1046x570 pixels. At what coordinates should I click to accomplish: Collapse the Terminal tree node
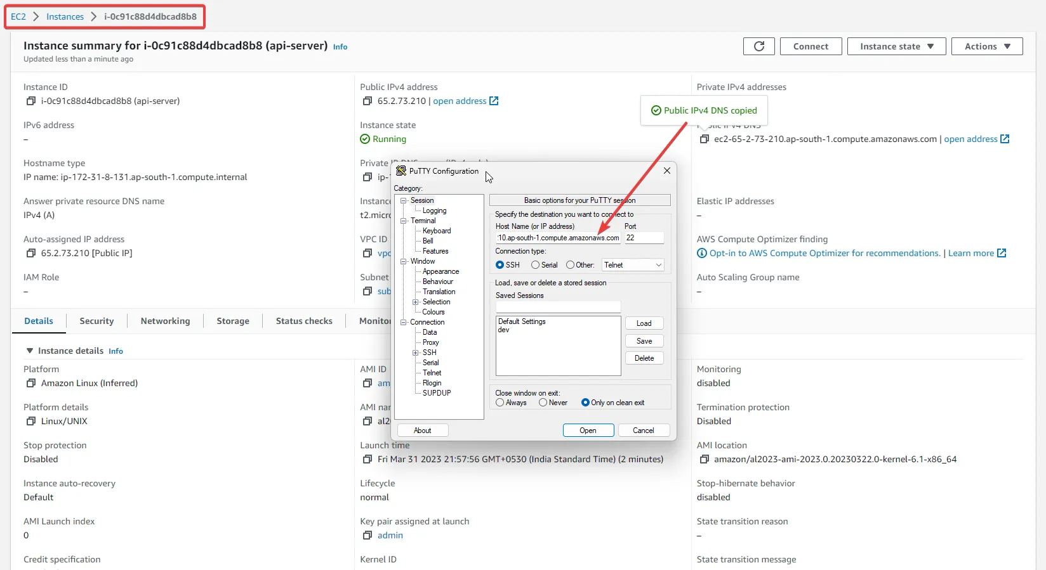click(403, 221)
